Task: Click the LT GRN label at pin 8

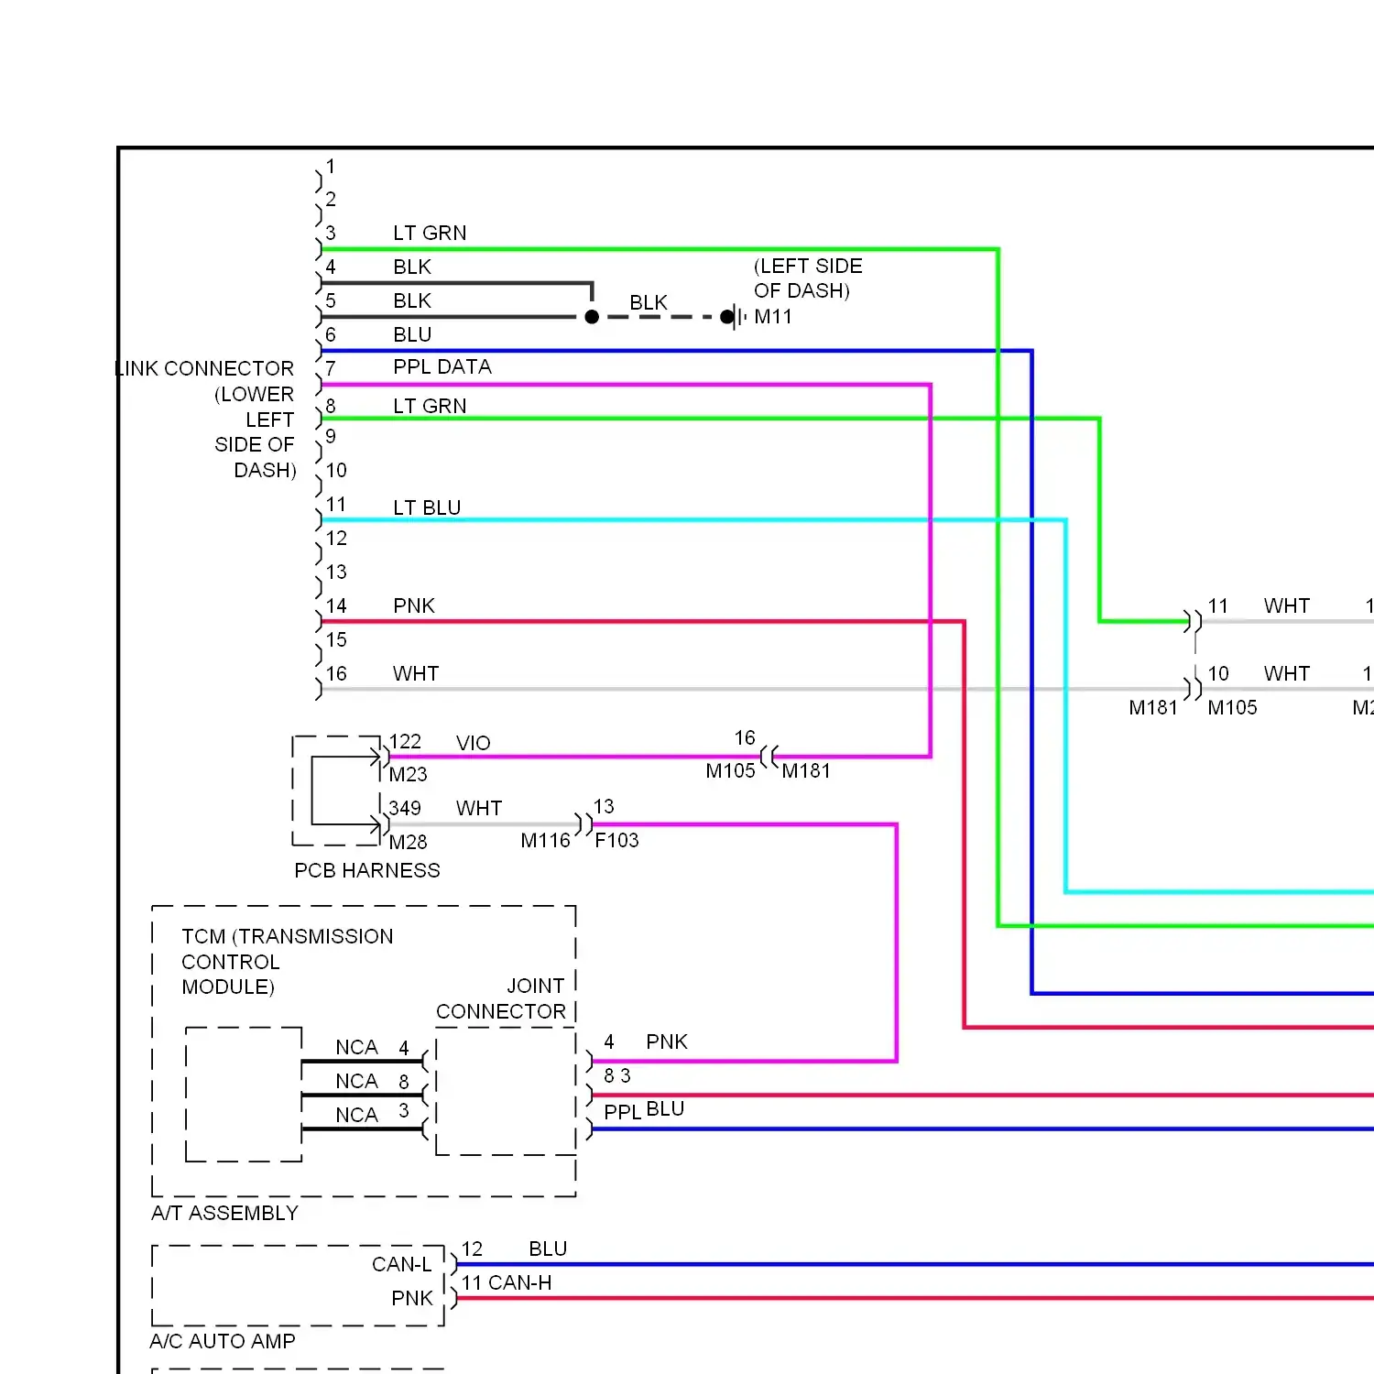Action: [x=430, y=406]
